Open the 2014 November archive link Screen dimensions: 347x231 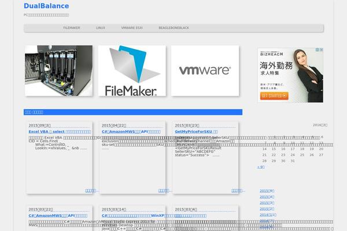268,214
